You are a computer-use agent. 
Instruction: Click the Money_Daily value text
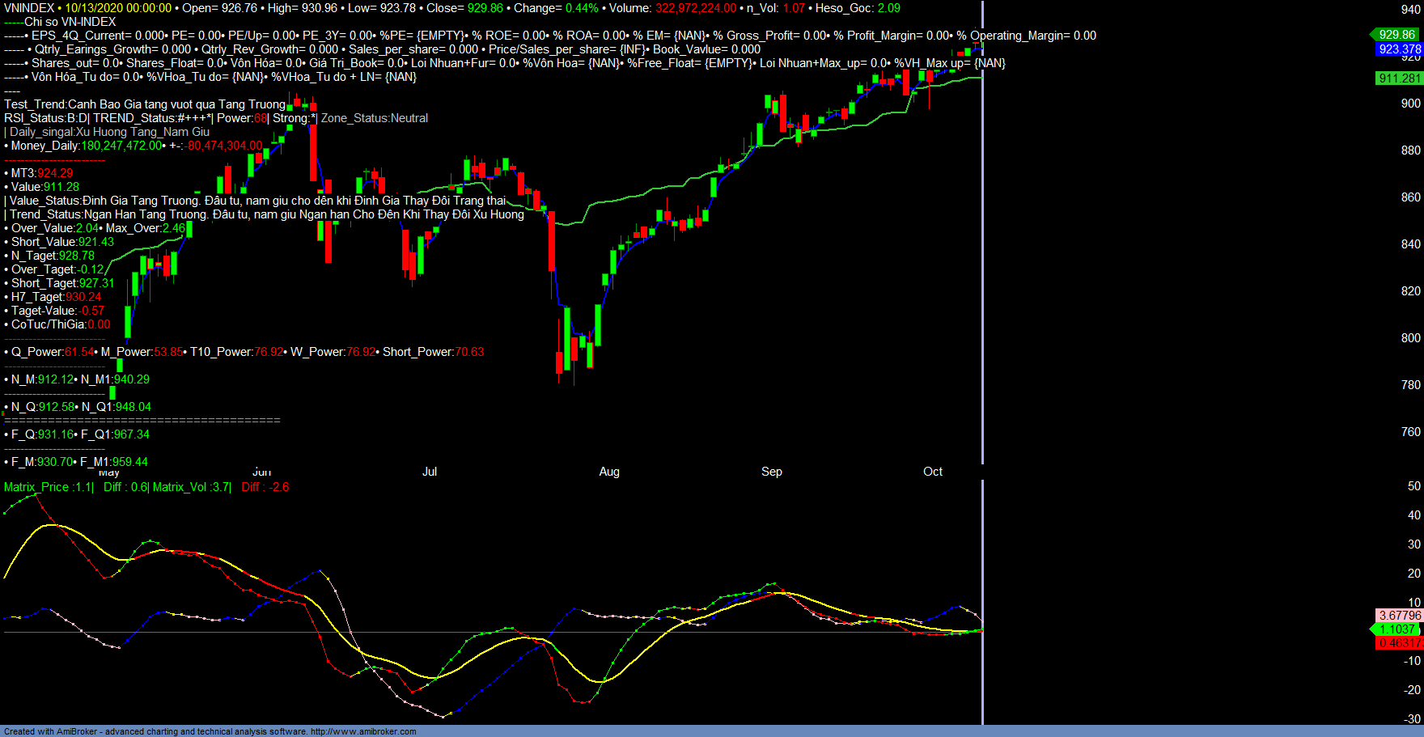(121, 146)
